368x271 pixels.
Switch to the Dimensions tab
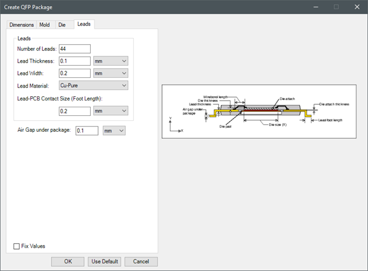point(21,25)
